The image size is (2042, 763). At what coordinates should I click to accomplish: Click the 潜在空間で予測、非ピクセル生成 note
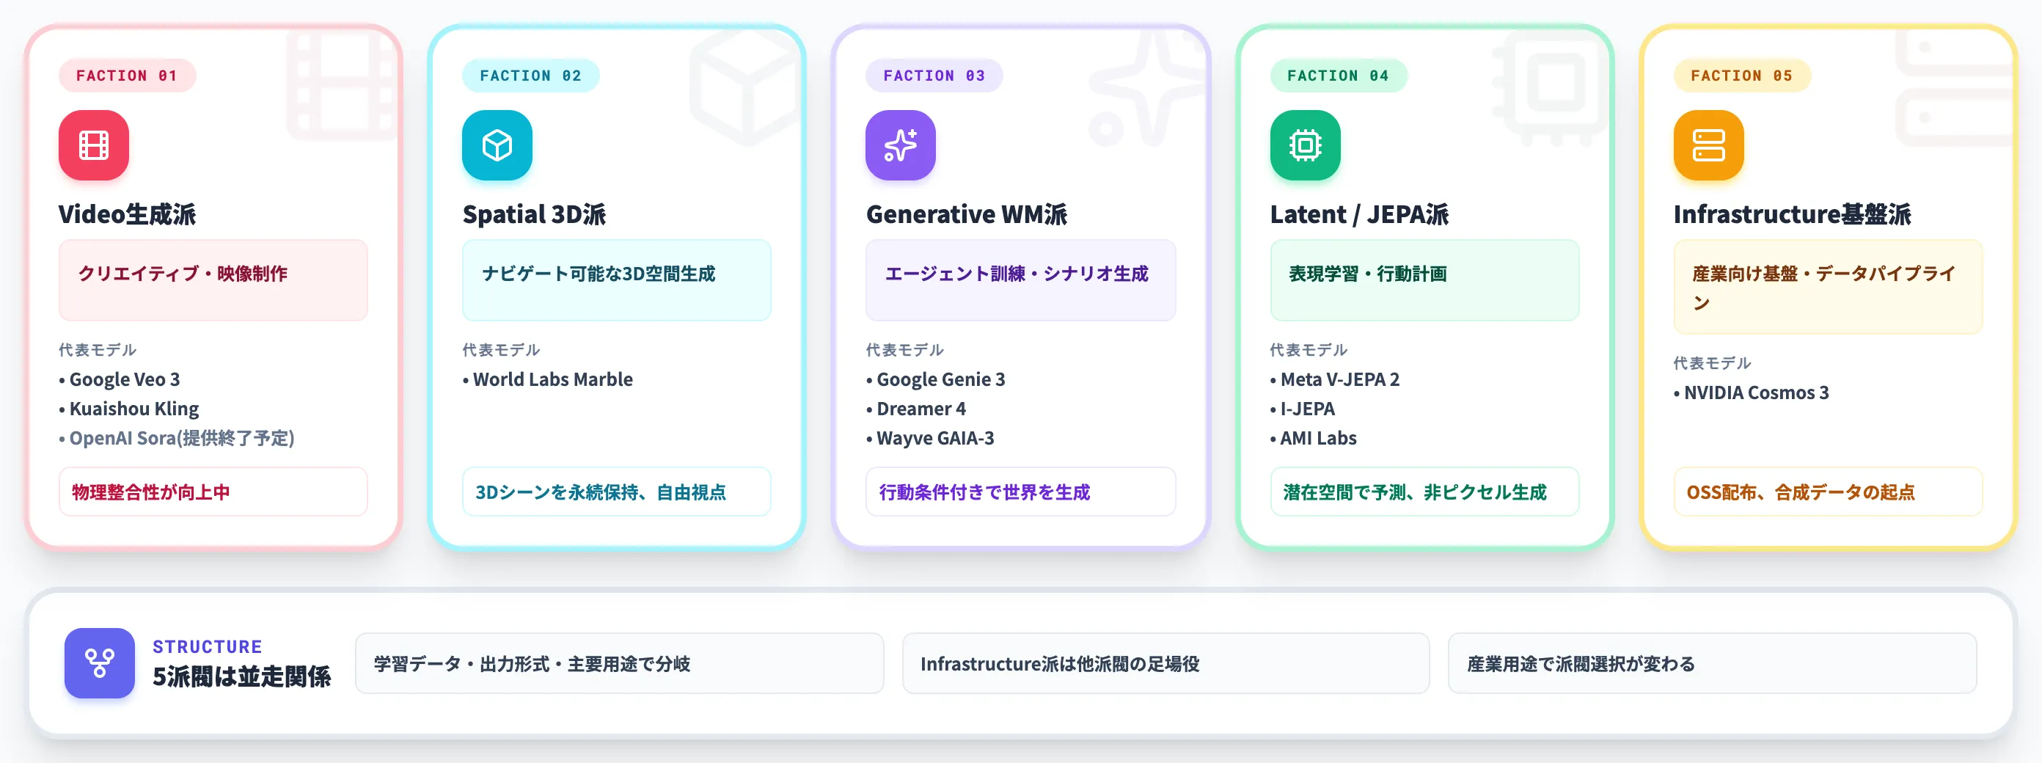click(x=1424, y=492)
